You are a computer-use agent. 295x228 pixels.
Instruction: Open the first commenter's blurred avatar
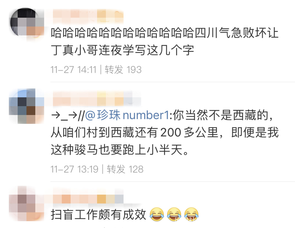26,22
